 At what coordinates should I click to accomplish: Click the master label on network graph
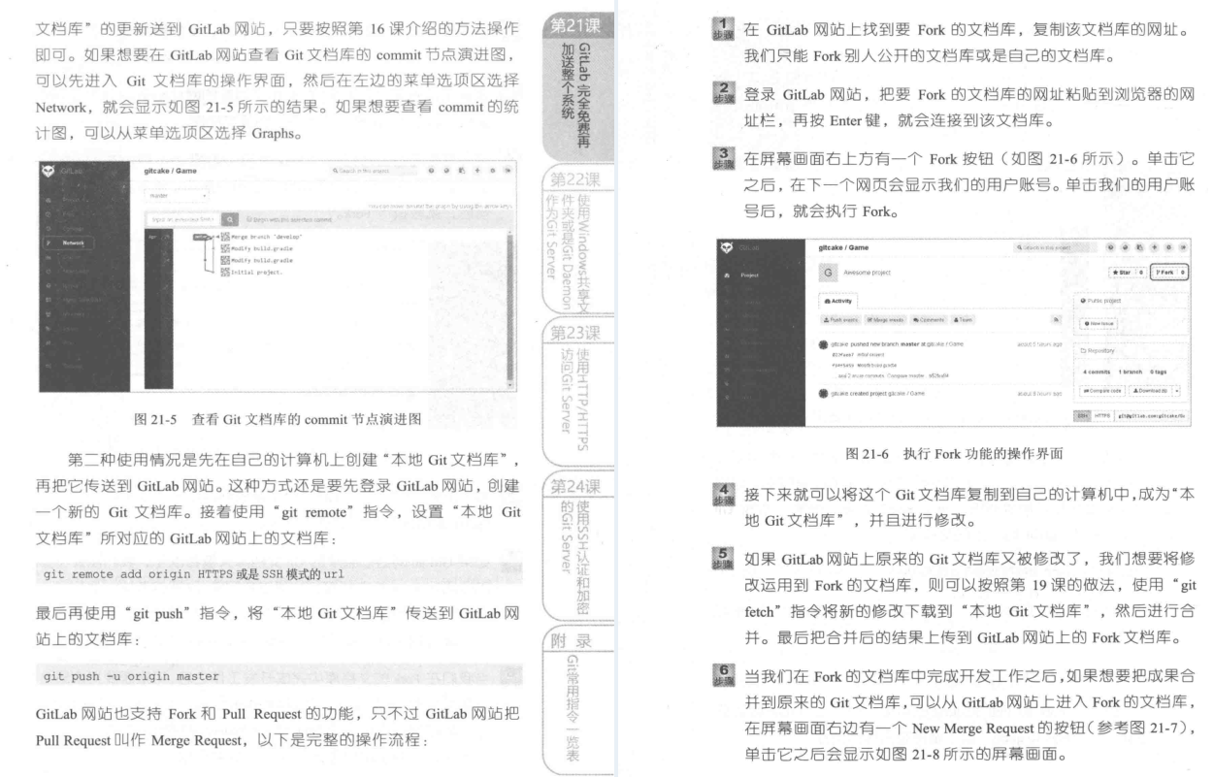pos(201,237)
